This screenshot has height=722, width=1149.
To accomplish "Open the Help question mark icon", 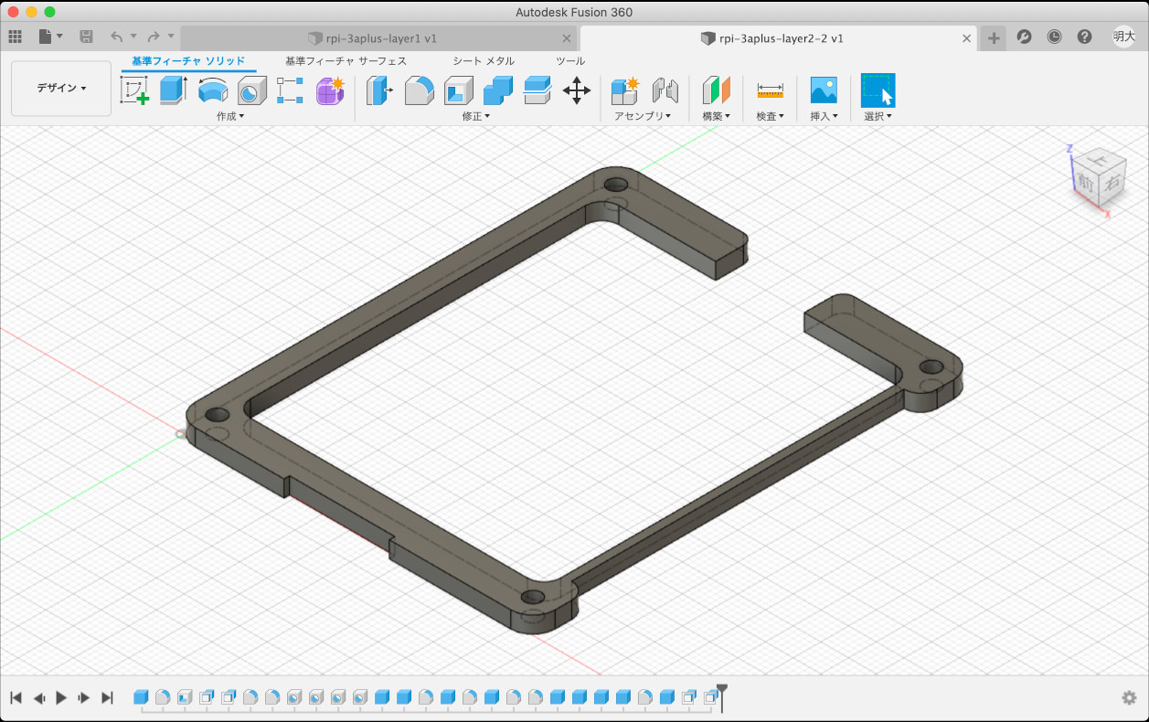I will pos(1085,37).
